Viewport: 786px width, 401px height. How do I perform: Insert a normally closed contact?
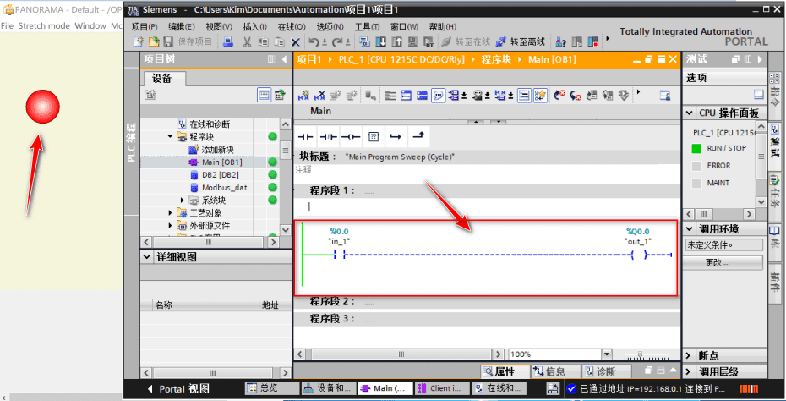pyautogui.click(x=328, y=136)
